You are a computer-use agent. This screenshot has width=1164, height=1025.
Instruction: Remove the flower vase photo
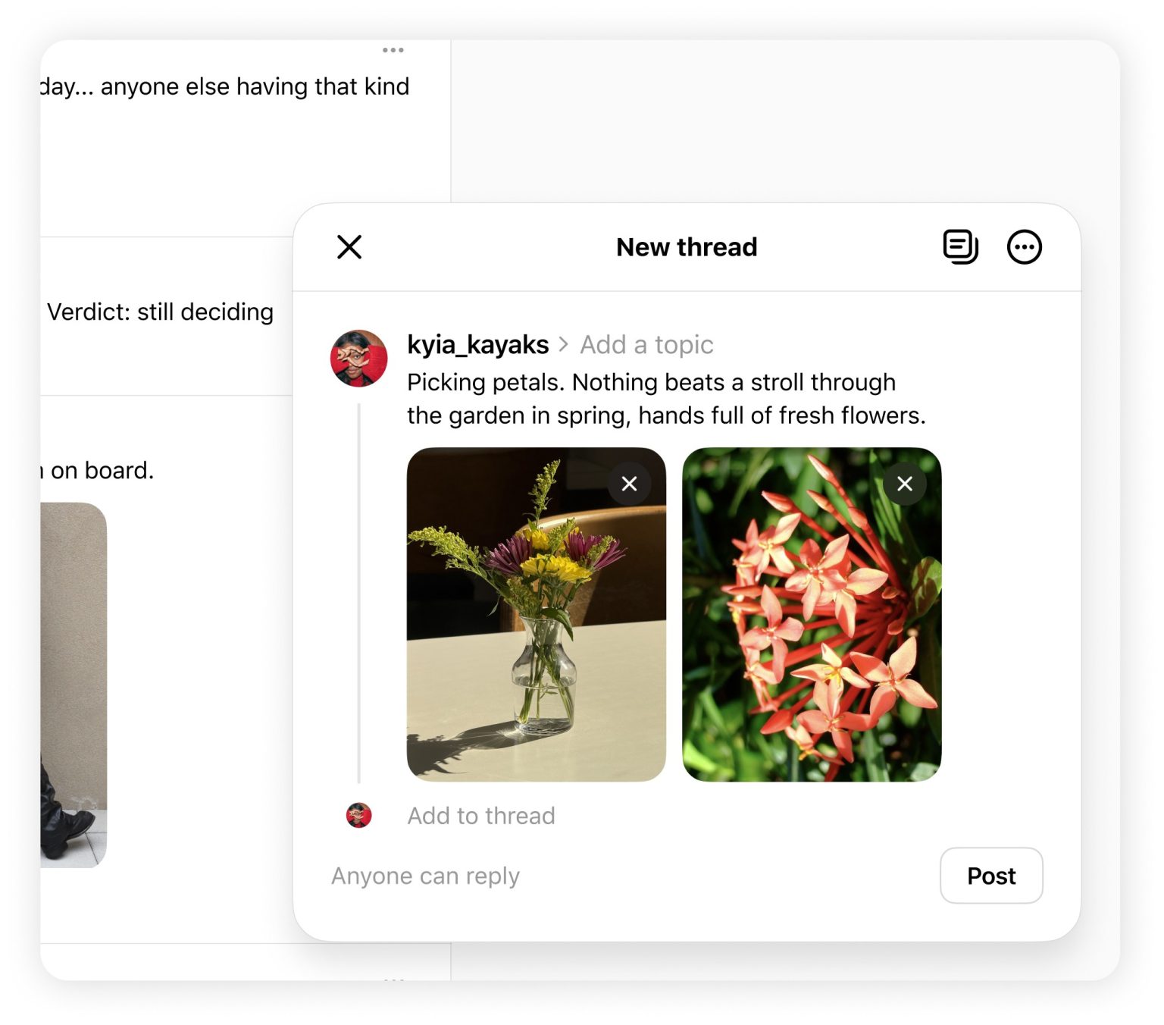[629, 484]
